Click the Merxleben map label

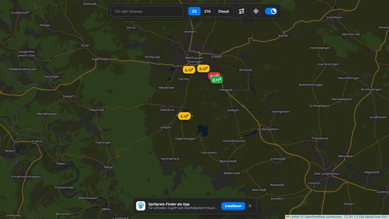click(346, 156)
